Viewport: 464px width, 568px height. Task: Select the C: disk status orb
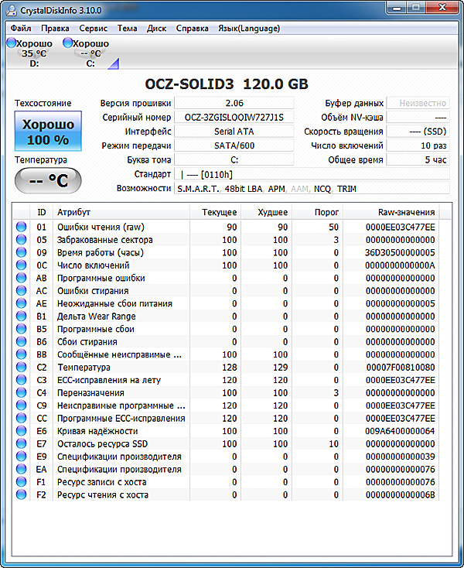click(67, 43)
